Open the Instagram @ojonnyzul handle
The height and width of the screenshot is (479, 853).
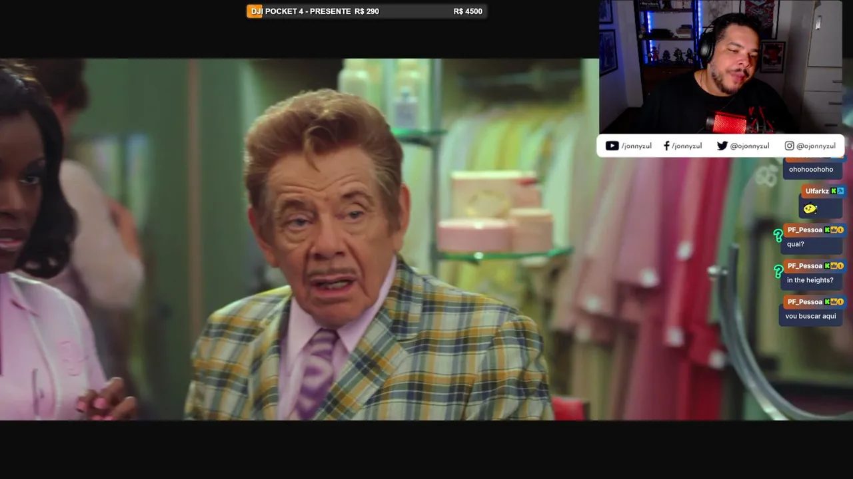pos(816,146)
